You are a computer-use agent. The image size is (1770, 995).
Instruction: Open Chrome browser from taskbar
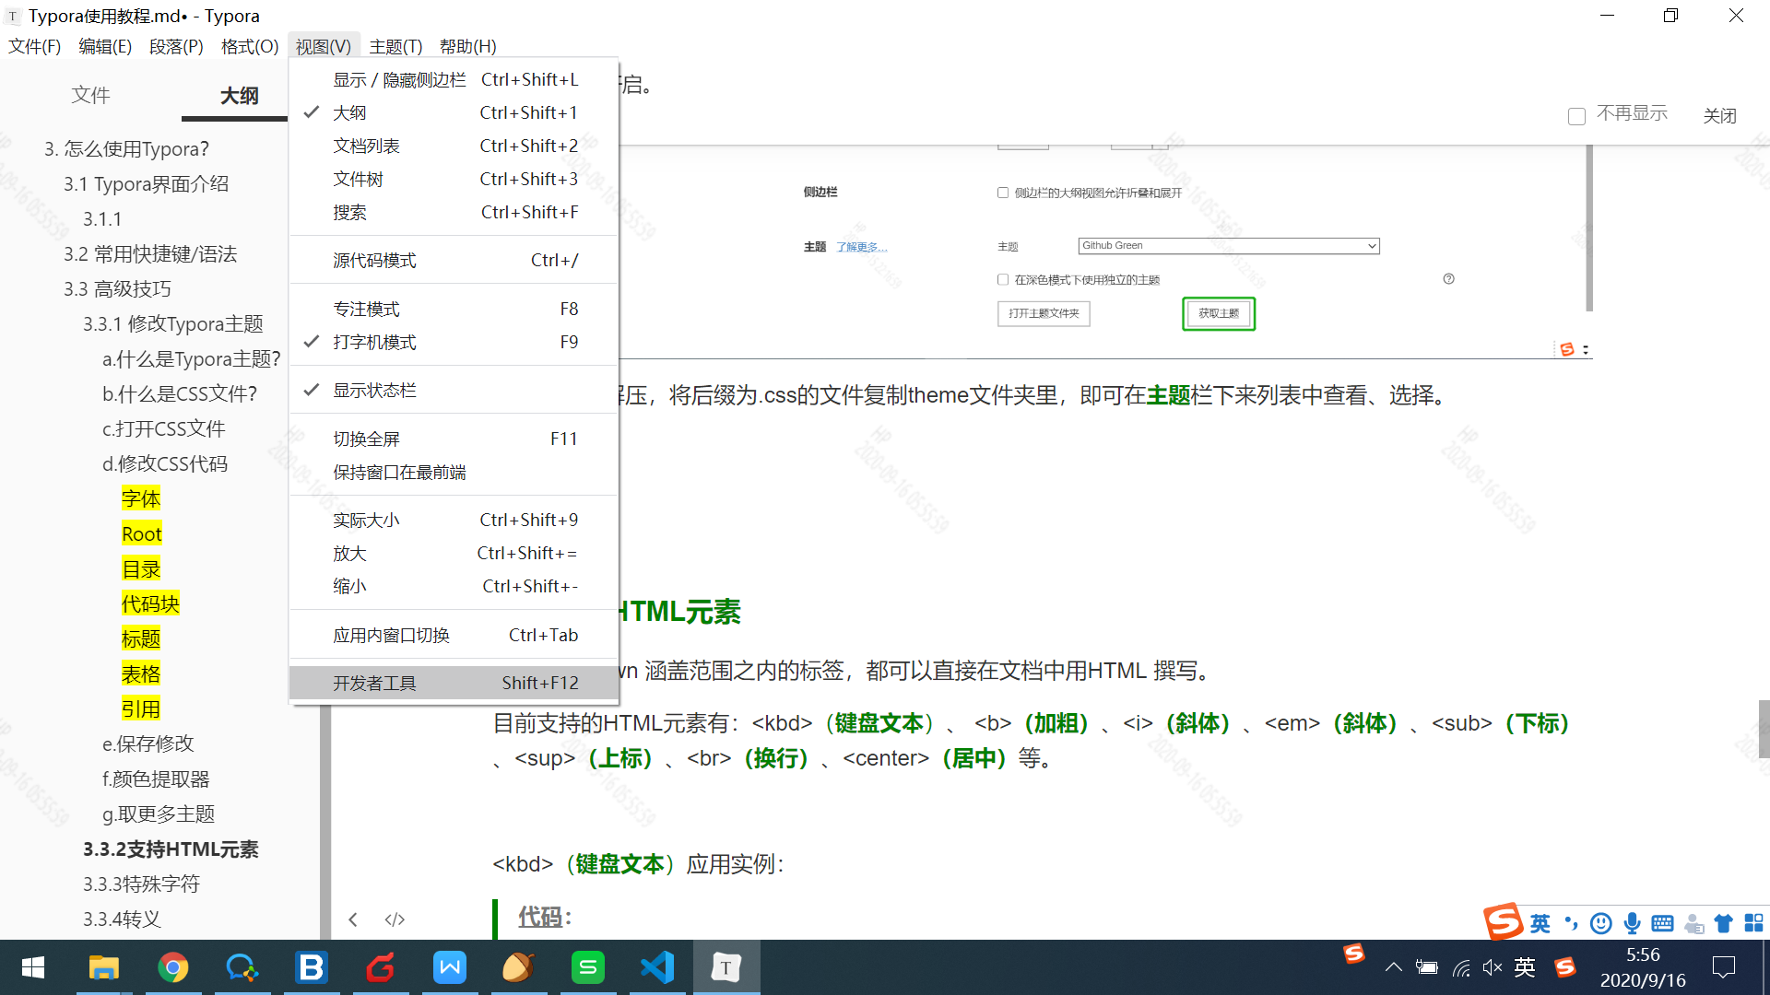[172, 967]
